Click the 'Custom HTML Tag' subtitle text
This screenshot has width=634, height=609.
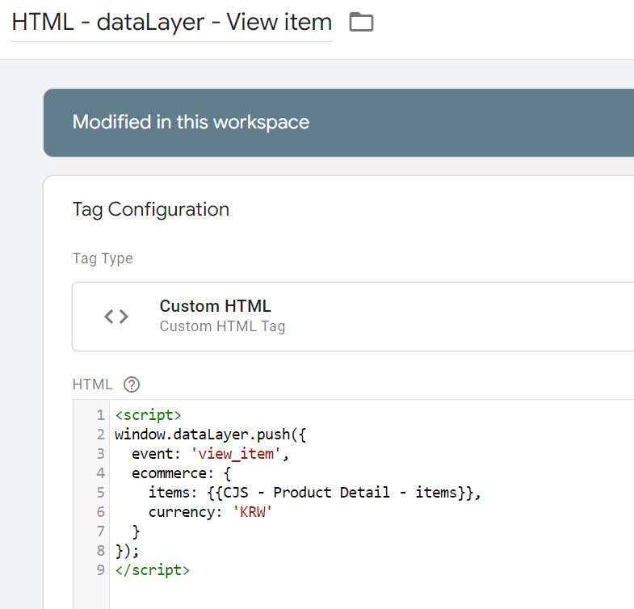pos(222,326)
